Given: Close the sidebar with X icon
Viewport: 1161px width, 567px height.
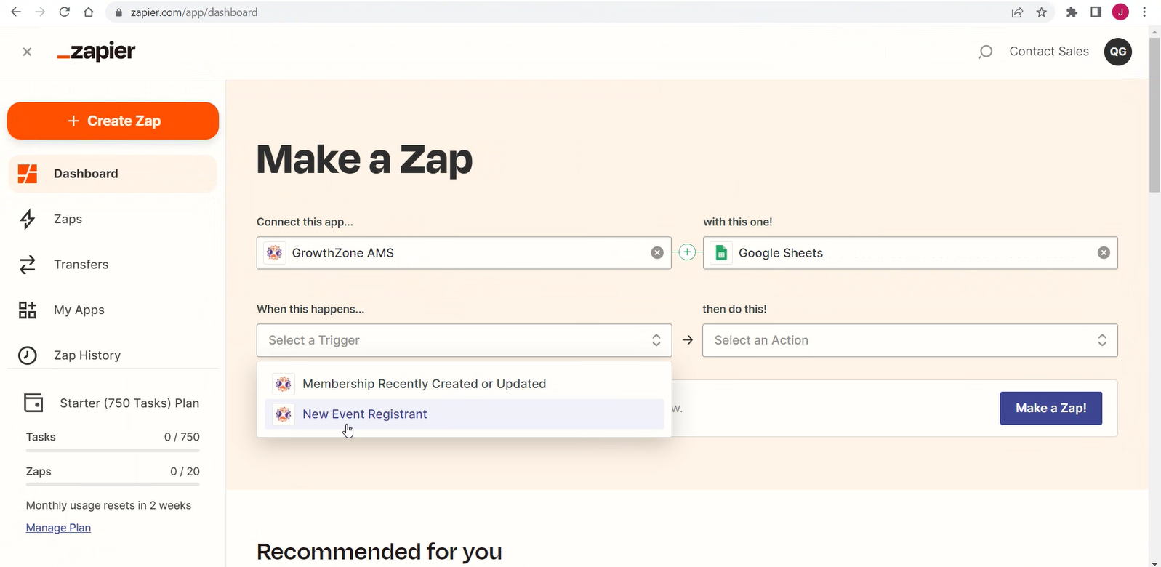Looking at the screenshot, I should (27, 52).
